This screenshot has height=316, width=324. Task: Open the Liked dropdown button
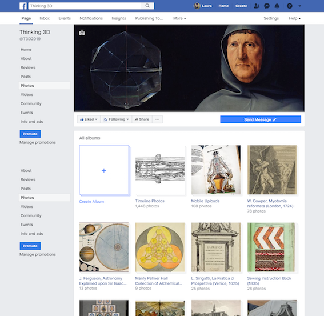tap(89, 119)
